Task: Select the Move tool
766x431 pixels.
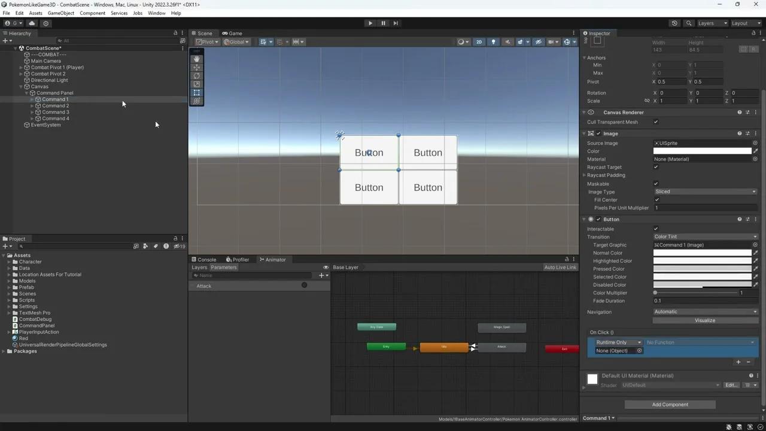Action: tap(196, 67)
